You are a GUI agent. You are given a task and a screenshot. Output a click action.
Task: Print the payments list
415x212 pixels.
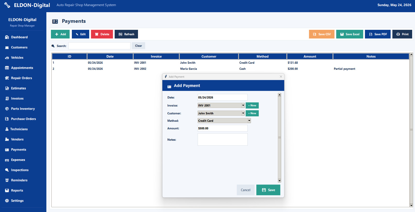pyautogui.click(x=402, y=34)
